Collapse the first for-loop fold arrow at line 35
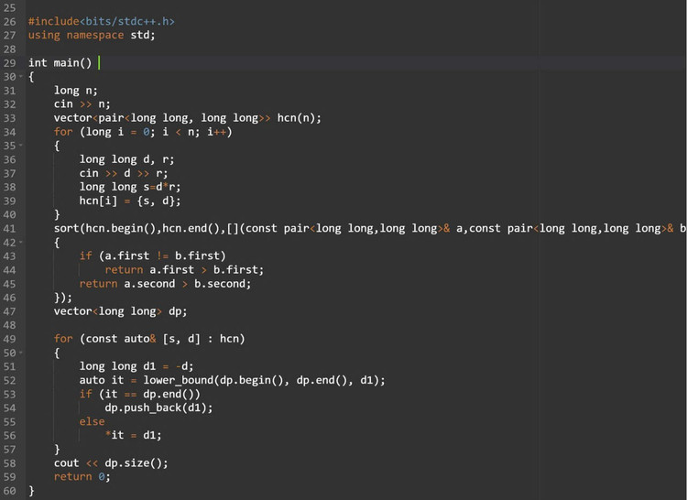 (x=20, y=146)
